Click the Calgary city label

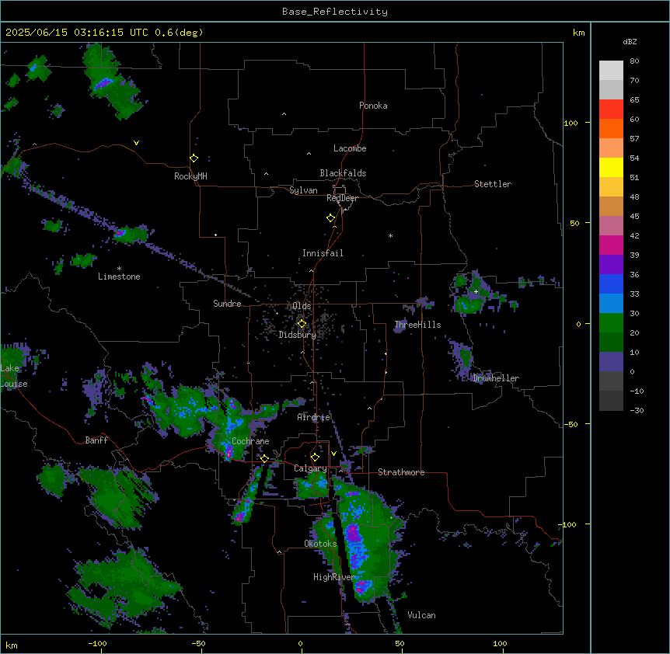point(310,468)
